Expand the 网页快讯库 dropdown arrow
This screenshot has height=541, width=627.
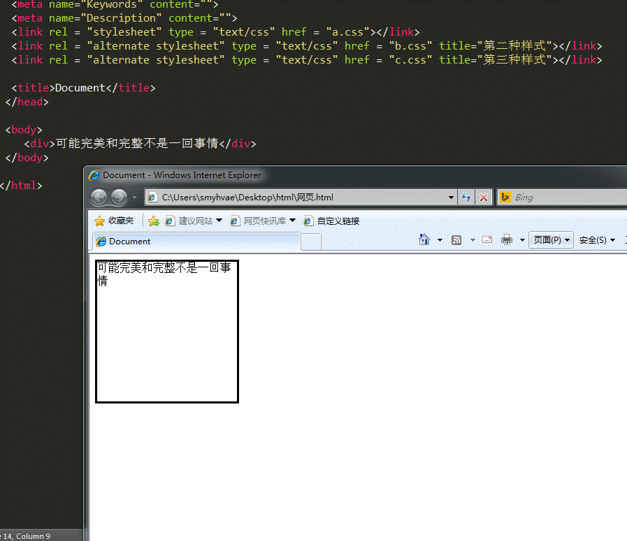click(292, 220)
